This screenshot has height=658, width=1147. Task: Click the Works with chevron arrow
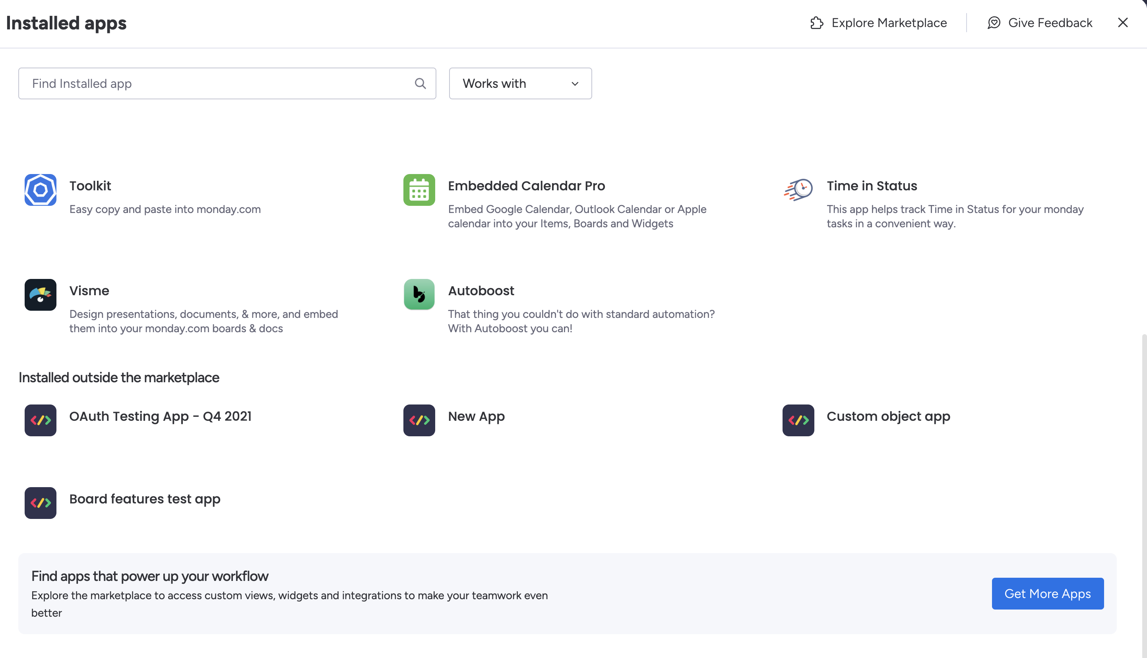(575, 84)
